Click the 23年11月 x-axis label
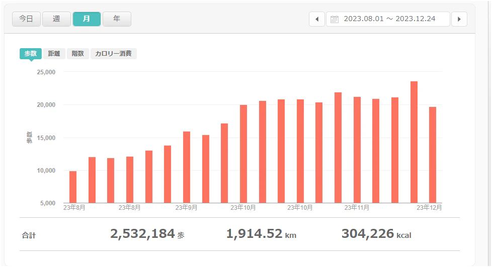Viewport: 492px width, 267px height. click(x=357, y=208)
